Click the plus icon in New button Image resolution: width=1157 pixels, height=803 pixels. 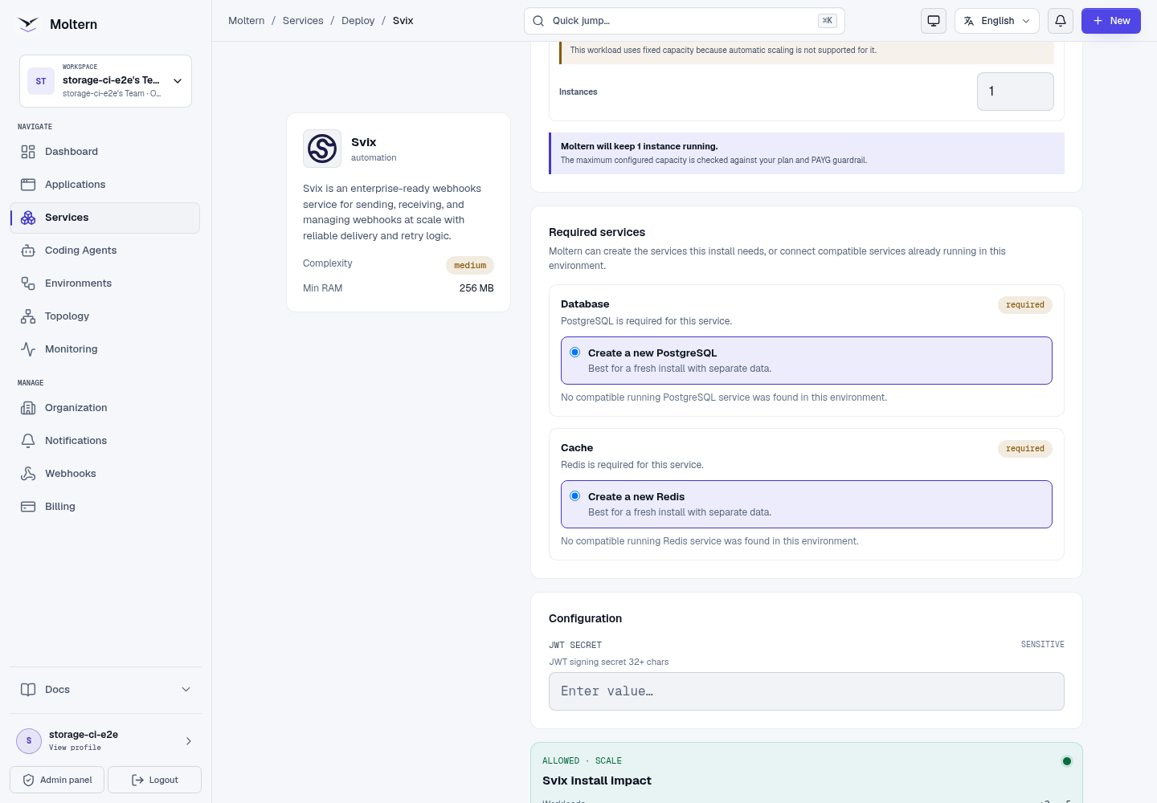1098,21
